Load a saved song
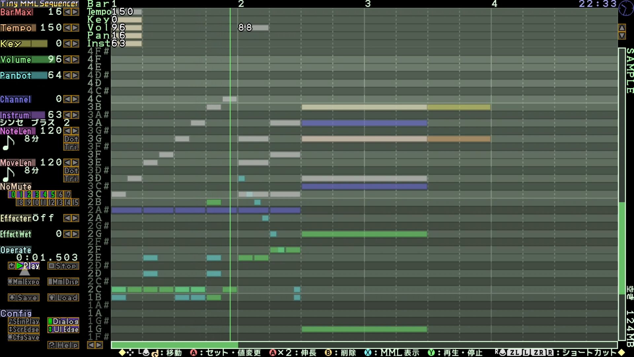The image size is (634, 357). (x=63, y=297)
